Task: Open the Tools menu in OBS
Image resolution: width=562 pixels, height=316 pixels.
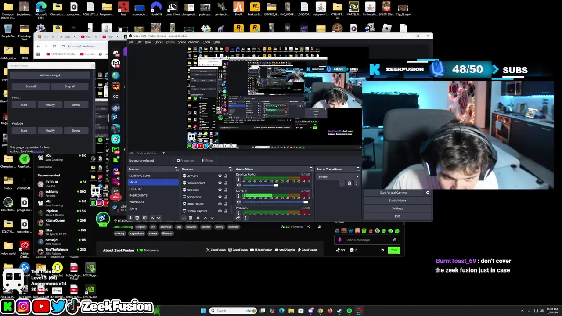Action: 206,42
